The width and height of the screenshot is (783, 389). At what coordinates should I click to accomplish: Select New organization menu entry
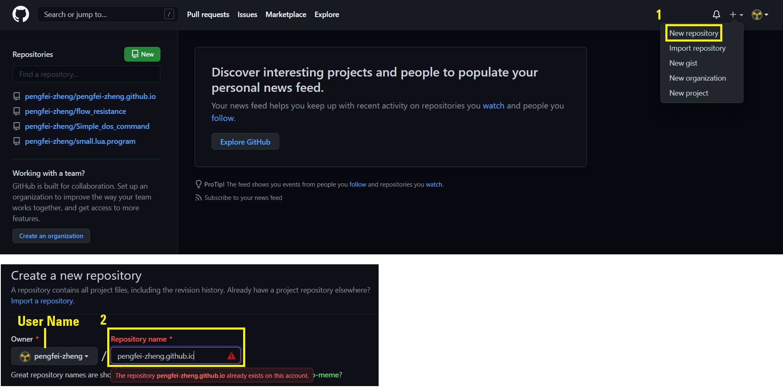click(x=697, y=78)
